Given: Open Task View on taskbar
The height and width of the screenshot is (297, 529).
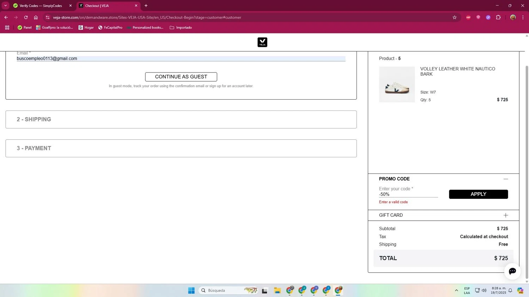Looking at the screenshot, I should (x=264, y=290).
